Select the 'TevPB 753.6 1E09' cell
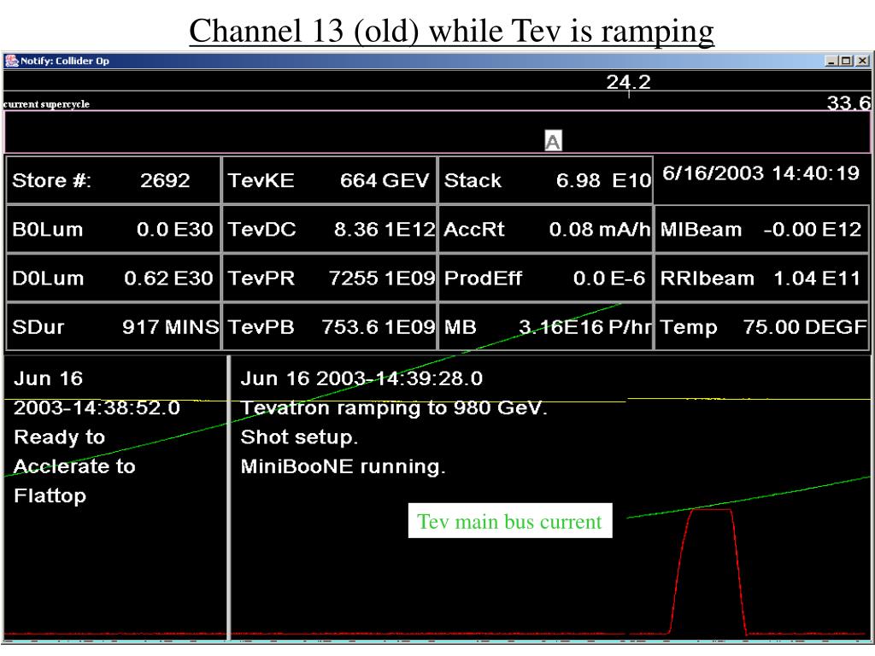This screenshot has width=875, height=656. 329,327
